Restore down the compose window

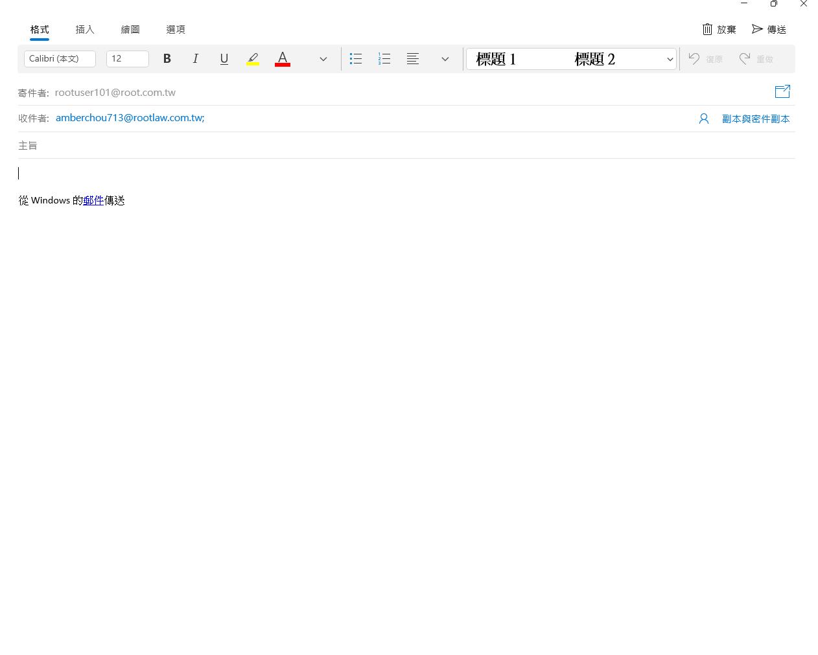774,4
